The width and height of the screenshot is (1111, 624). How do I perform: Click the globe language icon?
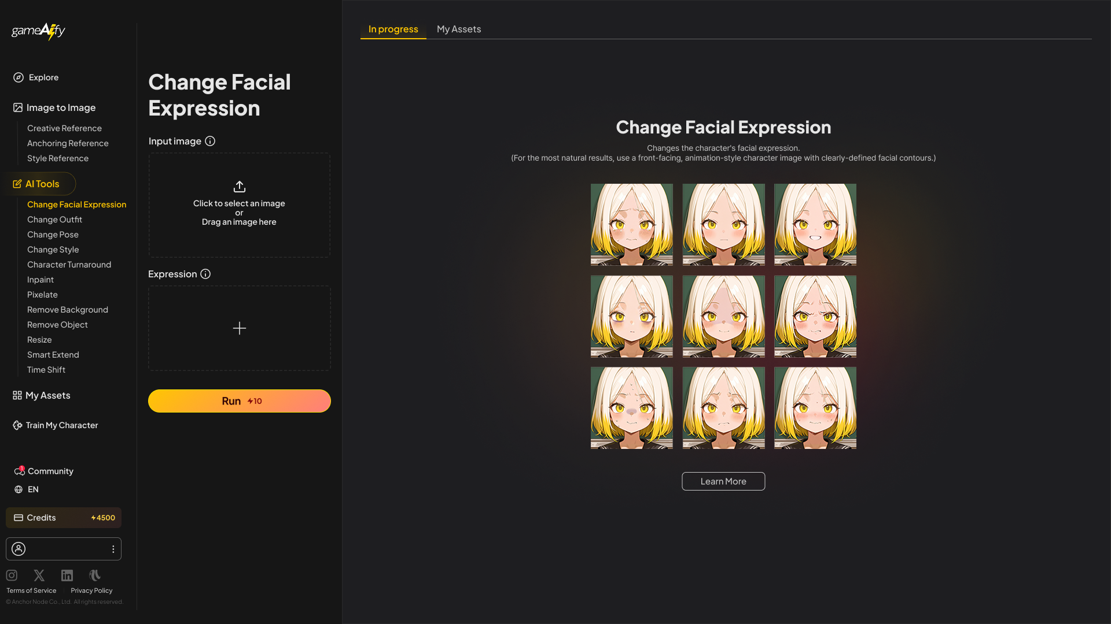[x=19, y=489]
